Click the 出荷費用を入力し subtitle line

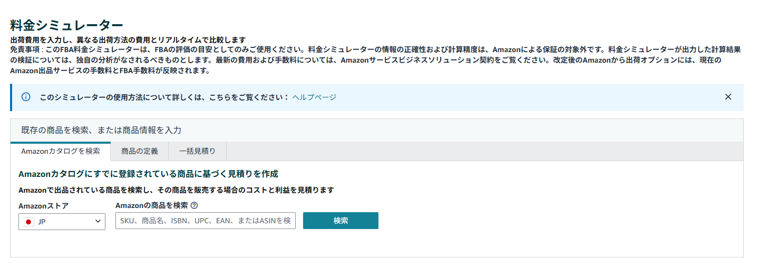pyautogui.click(x=128, y=39)
